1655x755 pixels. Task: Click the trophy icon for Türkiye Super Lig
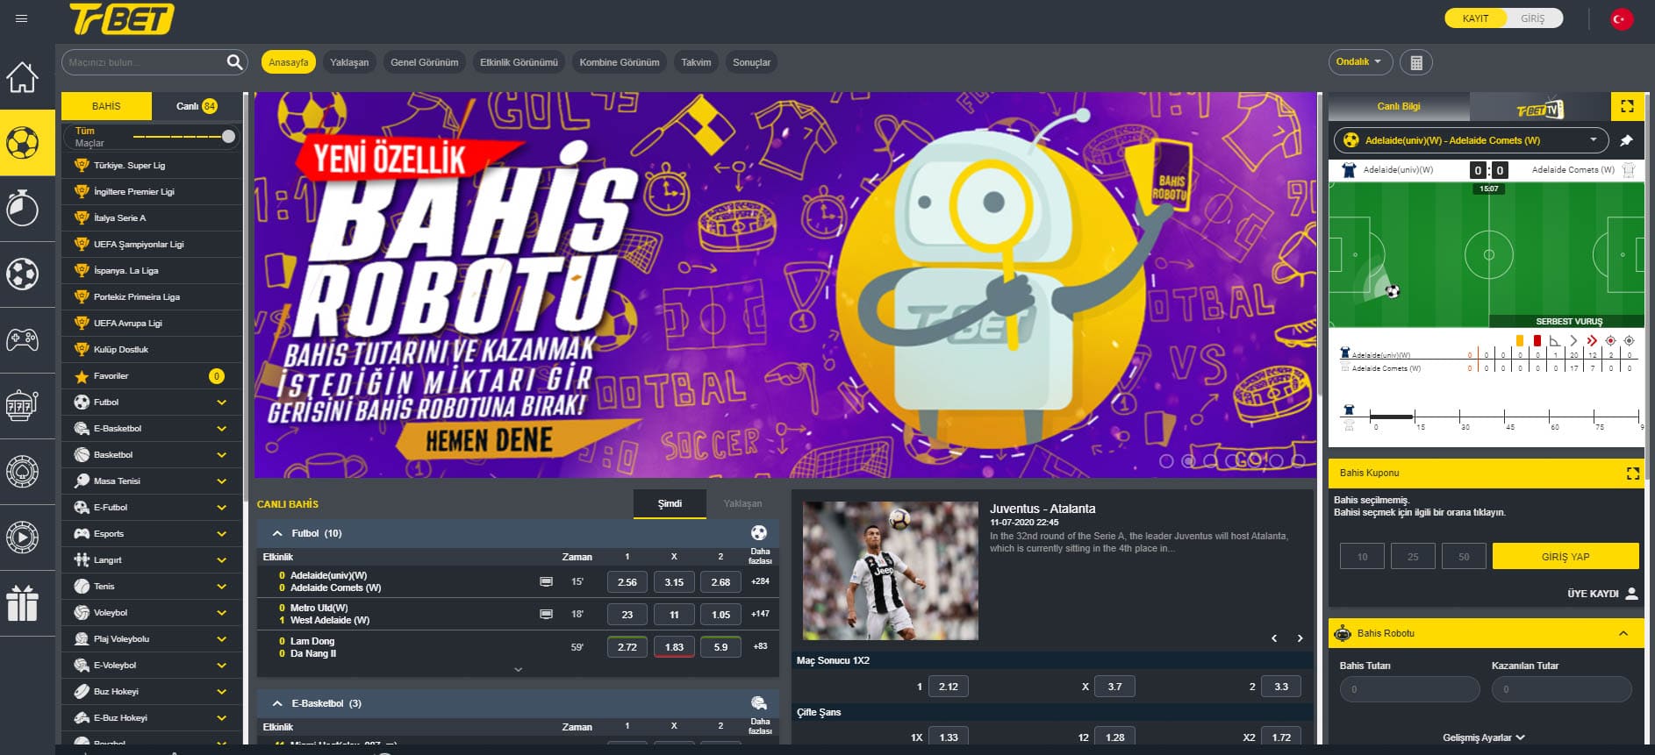[x=82, y=165]
